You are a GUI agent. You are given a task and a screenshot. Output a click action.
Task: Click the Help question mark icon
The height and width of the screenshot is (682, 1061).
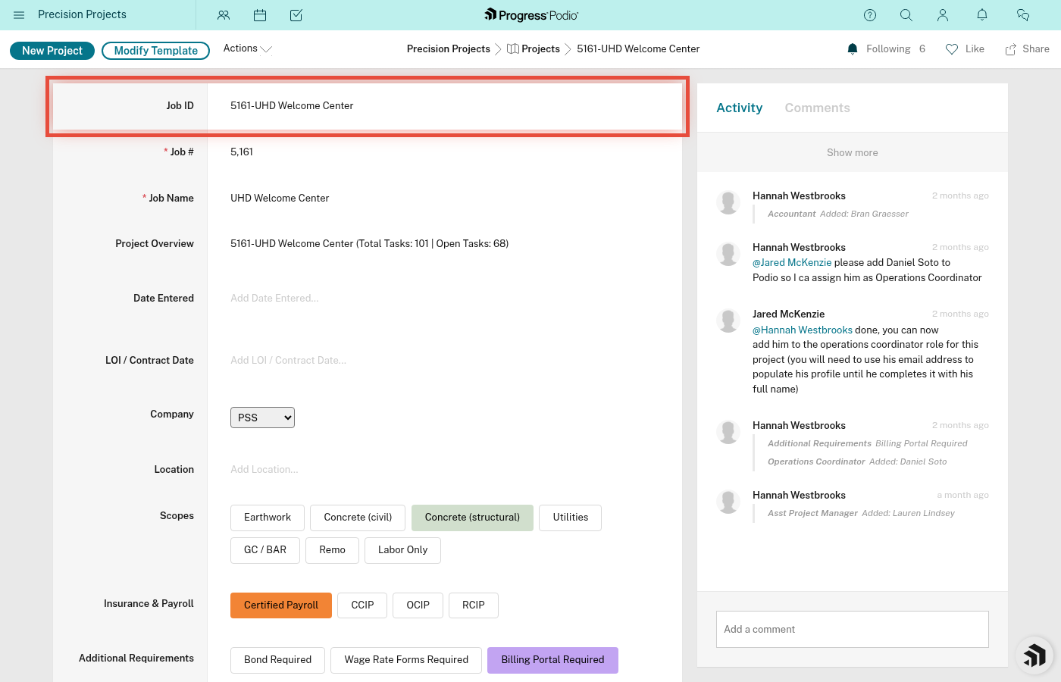(870, 15)
